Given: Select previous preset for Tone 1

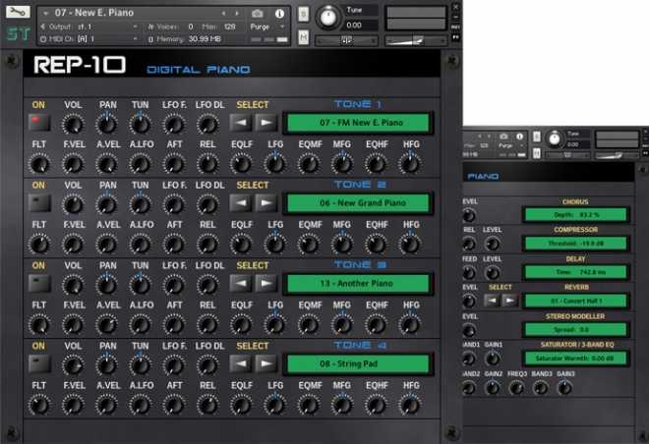Looking at the screenshot, I should [x=241, y=123].
